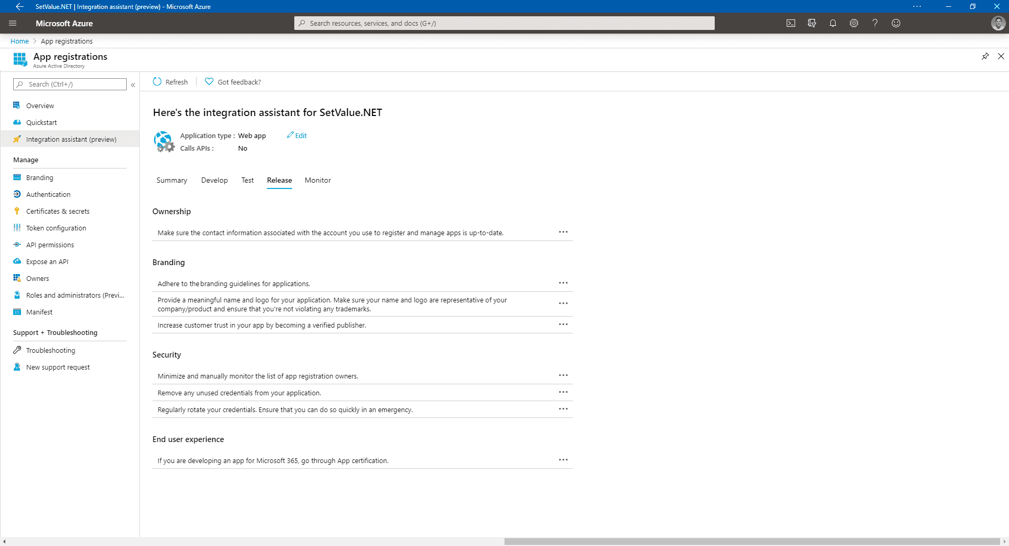
Task: Open options for contact information recommendation
Action: coord(563,232)
